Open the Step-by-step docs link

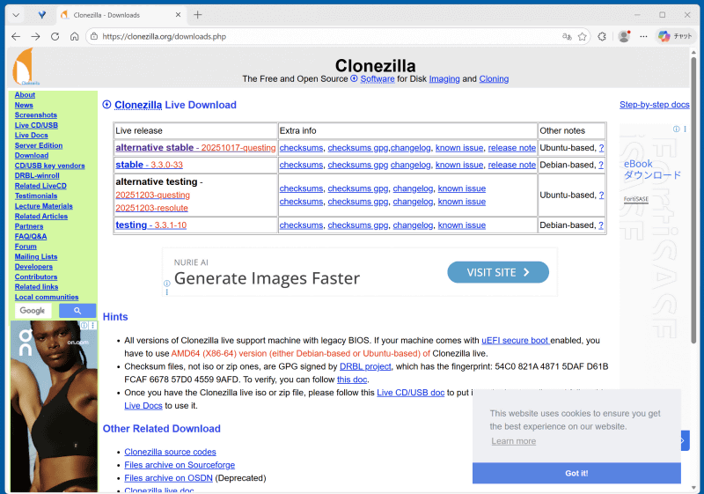654,105
